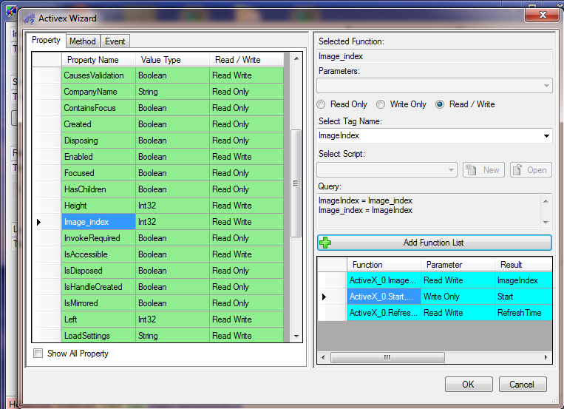This screenshot has width=564, height=409.
Task: Open the Parameters dropdown
Action: (546, 86)
